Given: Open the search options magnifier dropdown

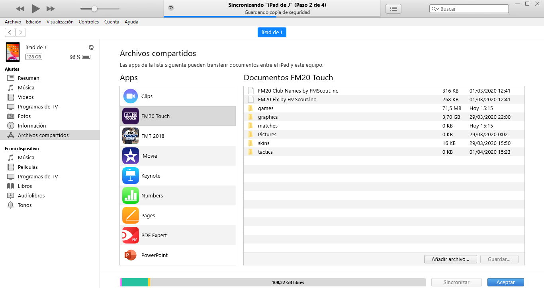Looking at the screenshot, I should (x=435, y=9).
